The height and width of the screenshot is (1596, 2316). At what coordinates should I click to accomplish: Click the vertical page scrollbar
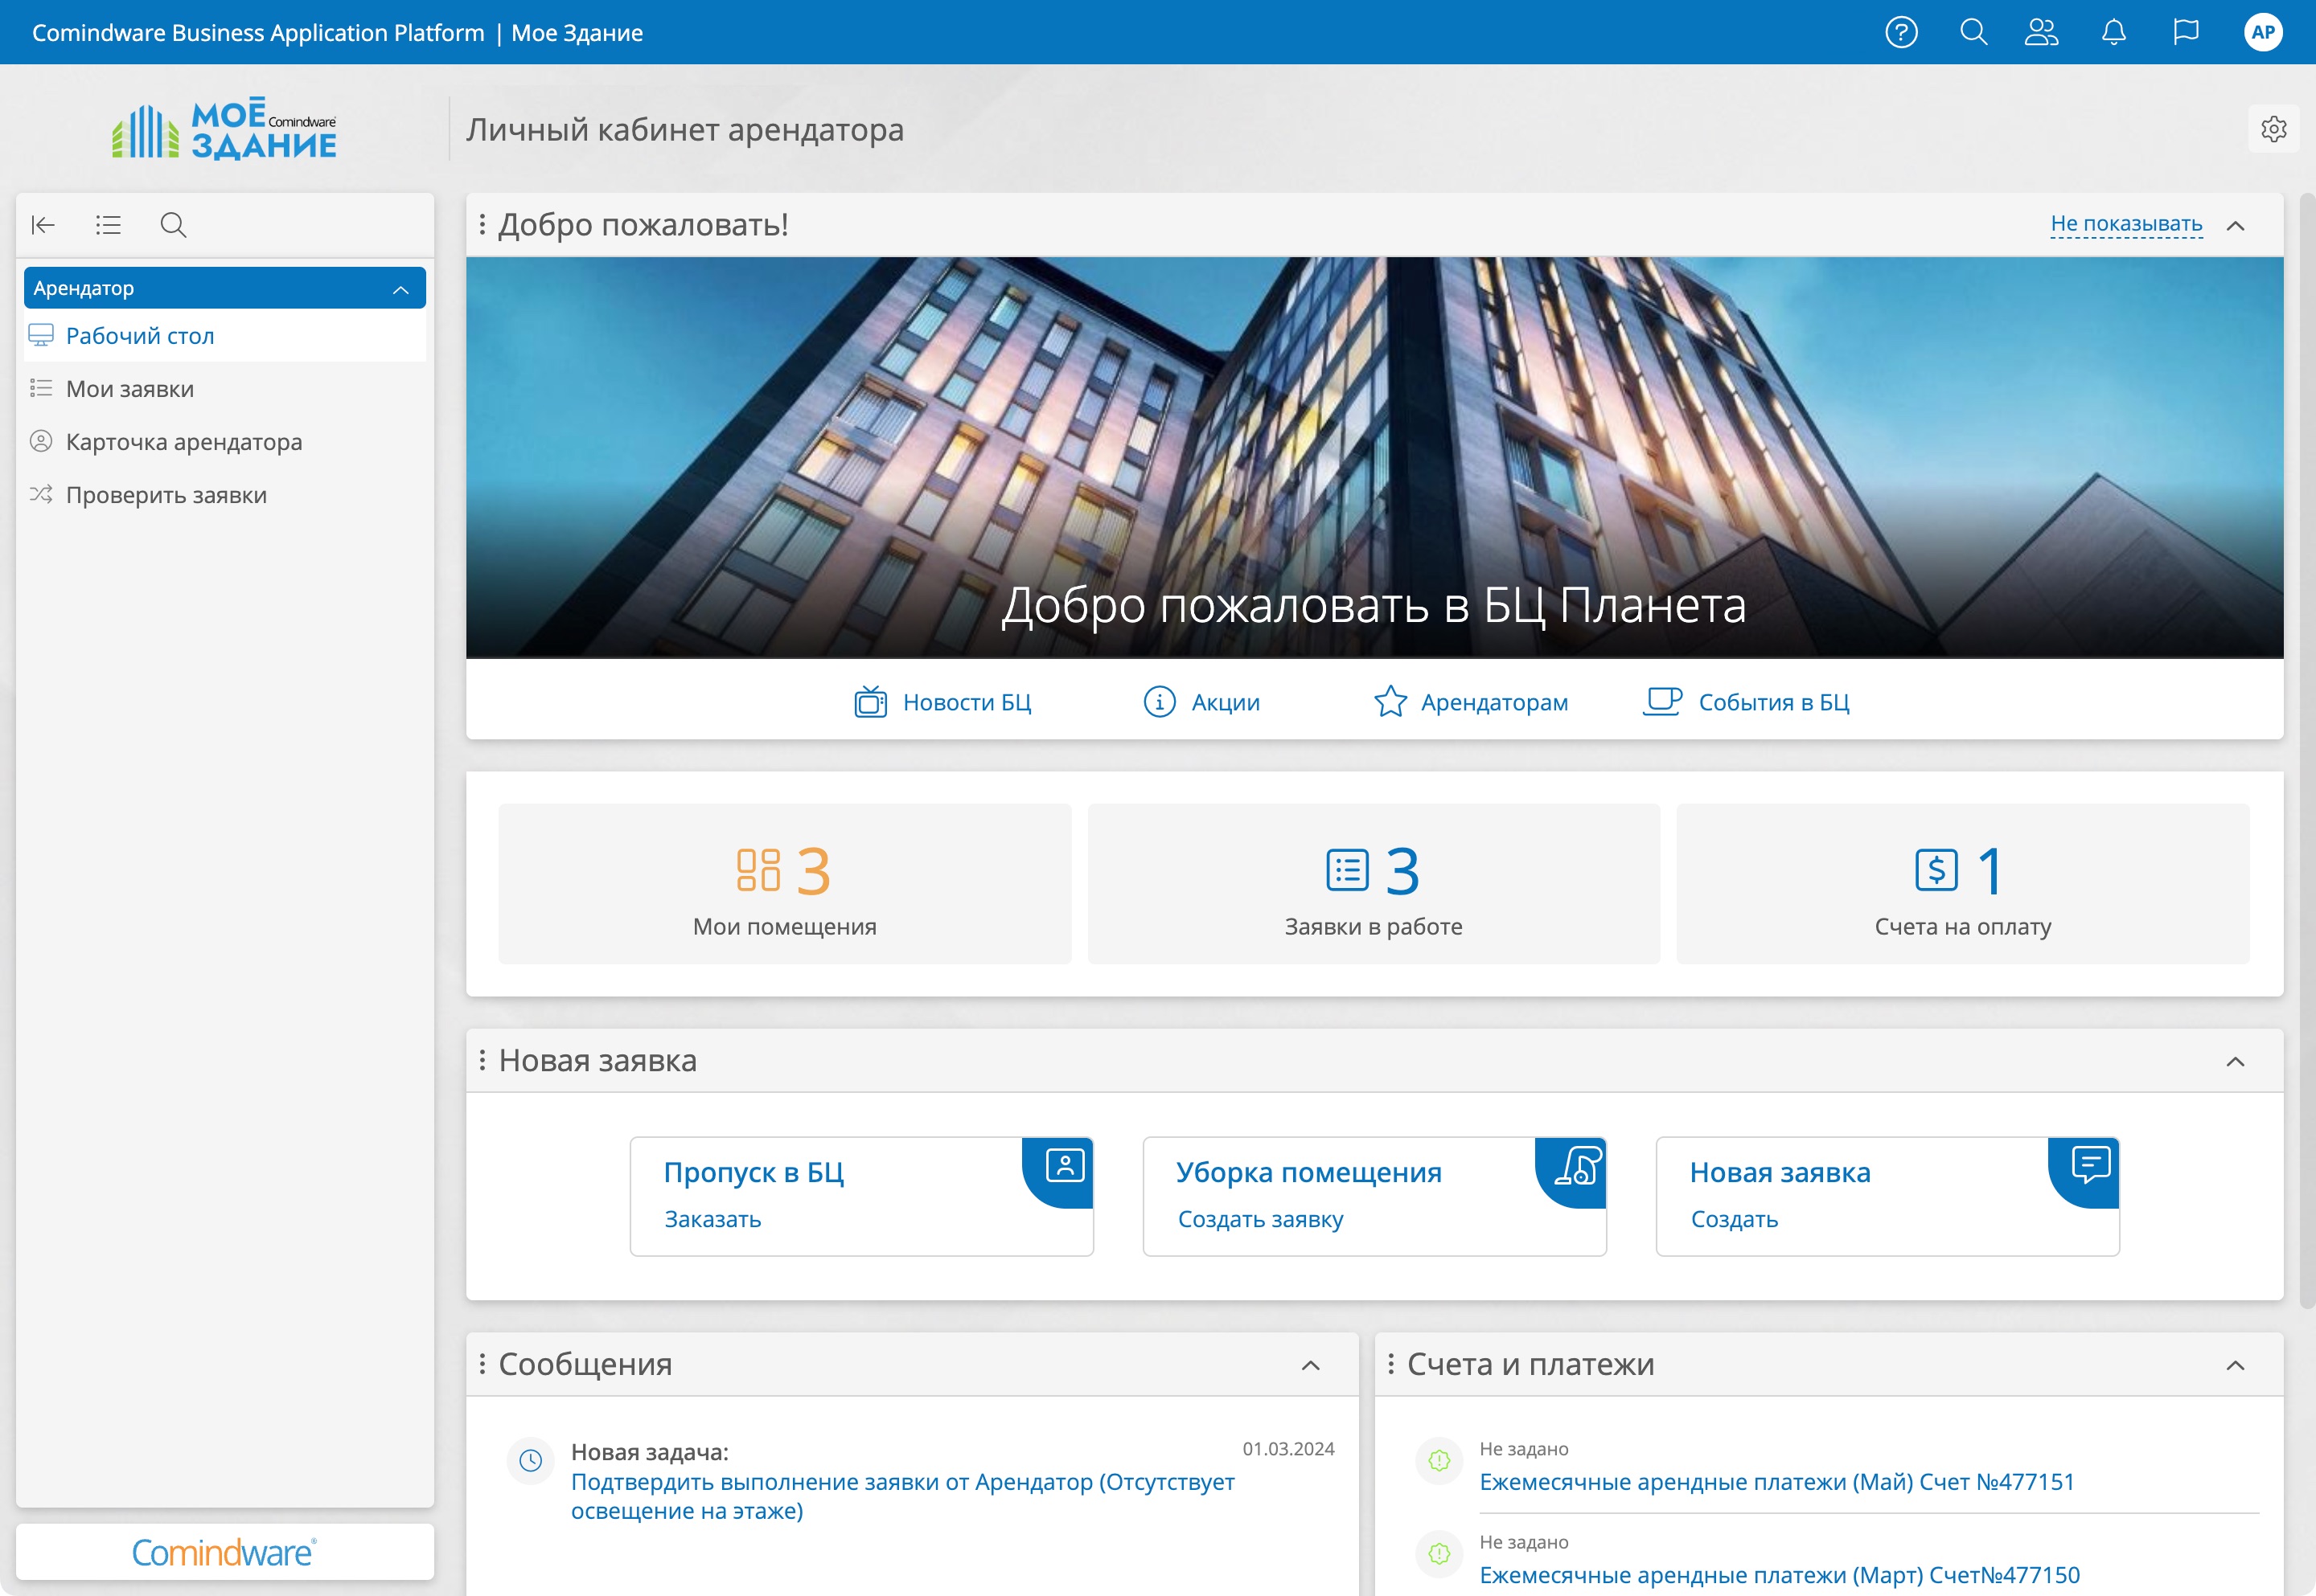point(2306,750)
